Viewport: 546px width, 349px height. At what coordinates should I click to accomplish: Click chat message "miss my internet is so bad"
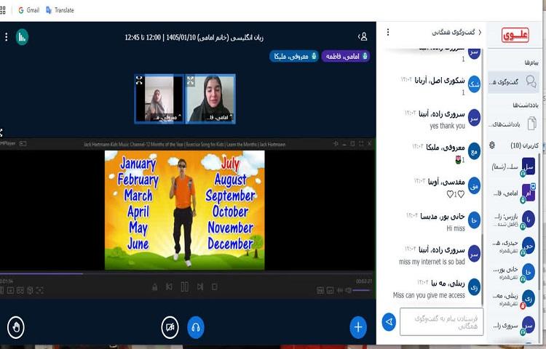point(432,262)
